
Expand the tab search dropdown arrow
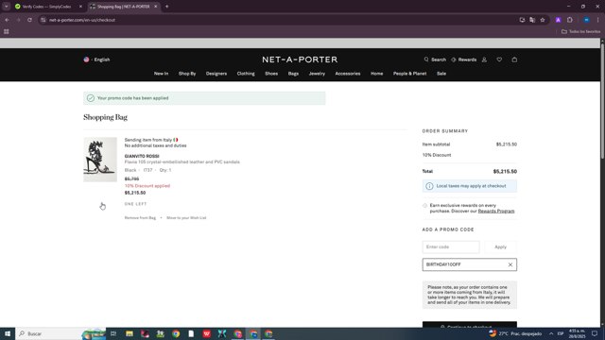7,7
